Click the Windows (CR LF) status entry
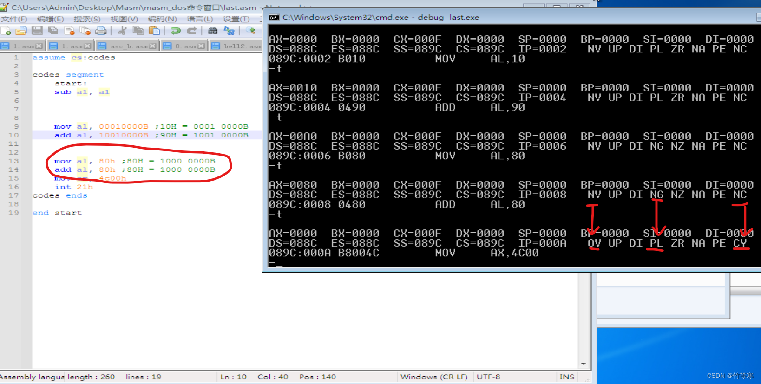 [x=433, y=377]
